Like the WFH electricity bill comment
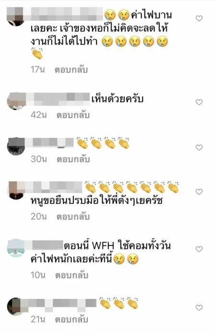Screen dimensions: 215x333 point(199,249)
